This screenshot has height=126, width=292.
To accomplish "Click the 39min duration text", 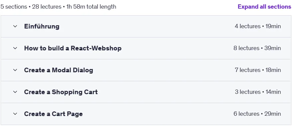I will [x=273, y=48].
